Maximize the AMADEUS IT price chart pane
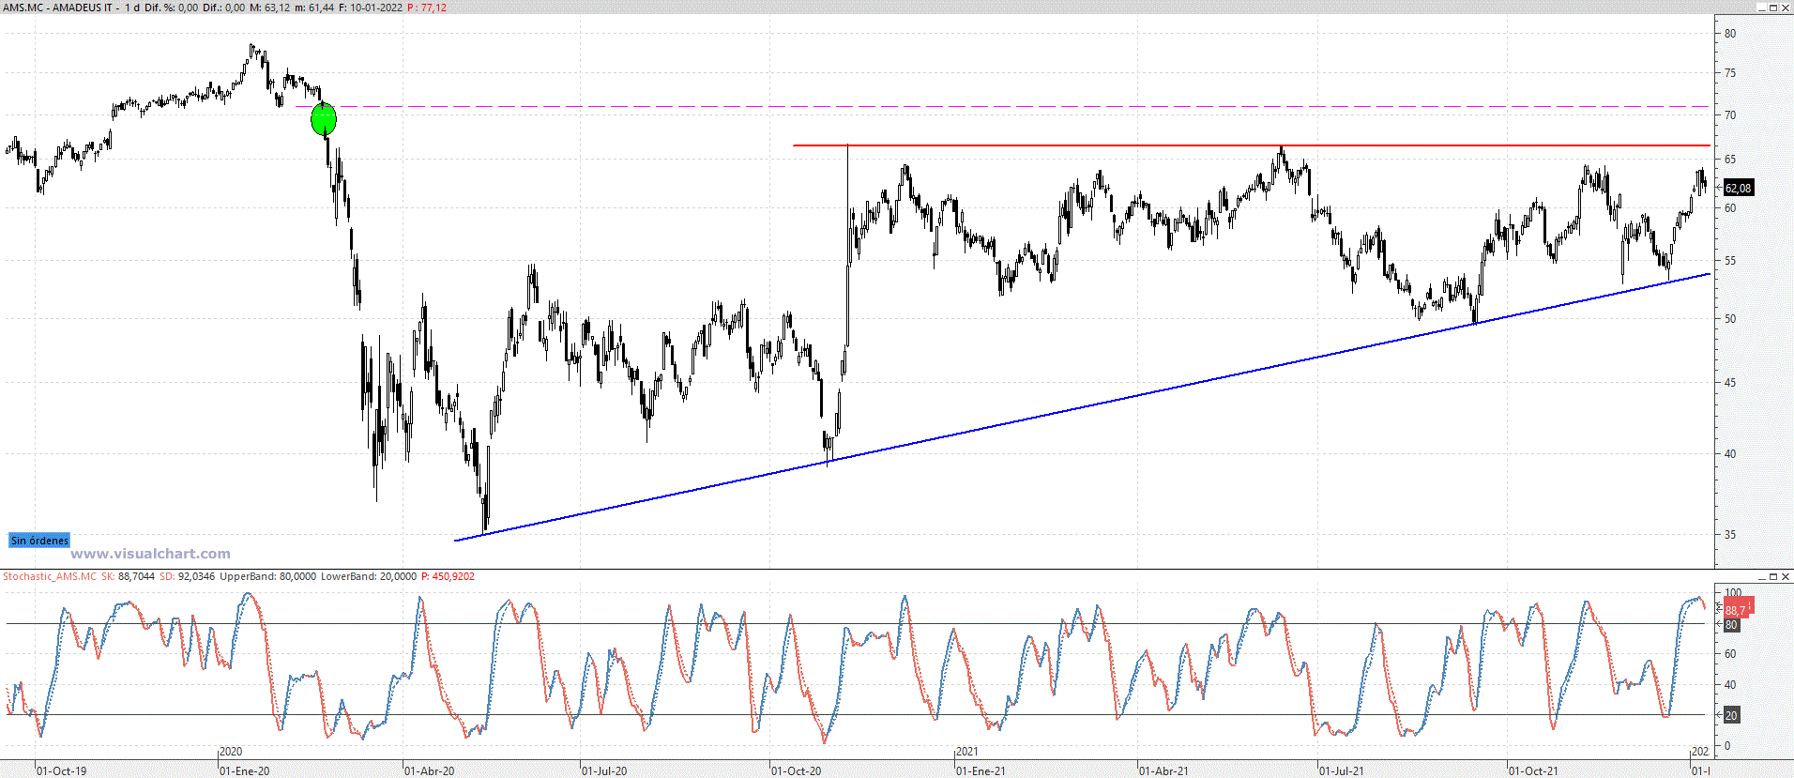This screenshot has width=1794, height=778. [x=1773, y=8]
